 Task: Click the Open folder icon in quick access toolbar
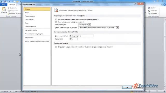[x=17, y=1]
